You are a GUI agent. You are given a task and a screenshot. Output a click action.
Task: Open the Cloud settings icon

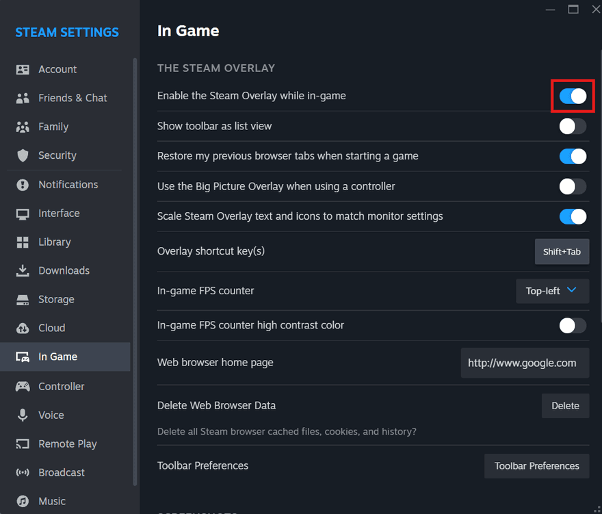[21, 328]
